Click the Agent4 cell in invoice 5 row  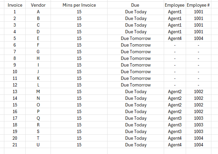[x=175, y=38]
